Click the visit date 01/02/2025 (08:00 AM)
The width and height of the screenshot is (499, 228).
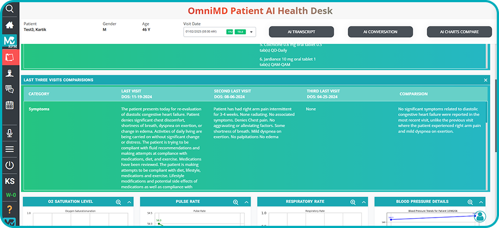coord(201,32)
